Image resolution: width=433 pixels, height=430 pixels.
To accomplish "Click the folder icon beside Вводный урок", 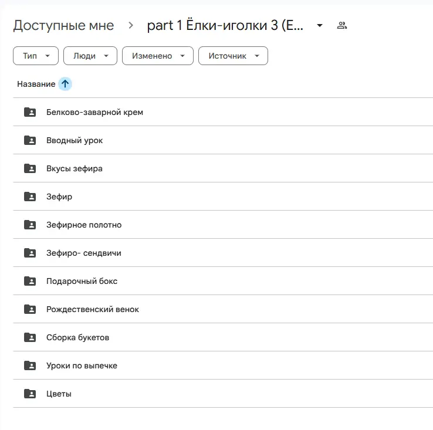I will 30,140.
